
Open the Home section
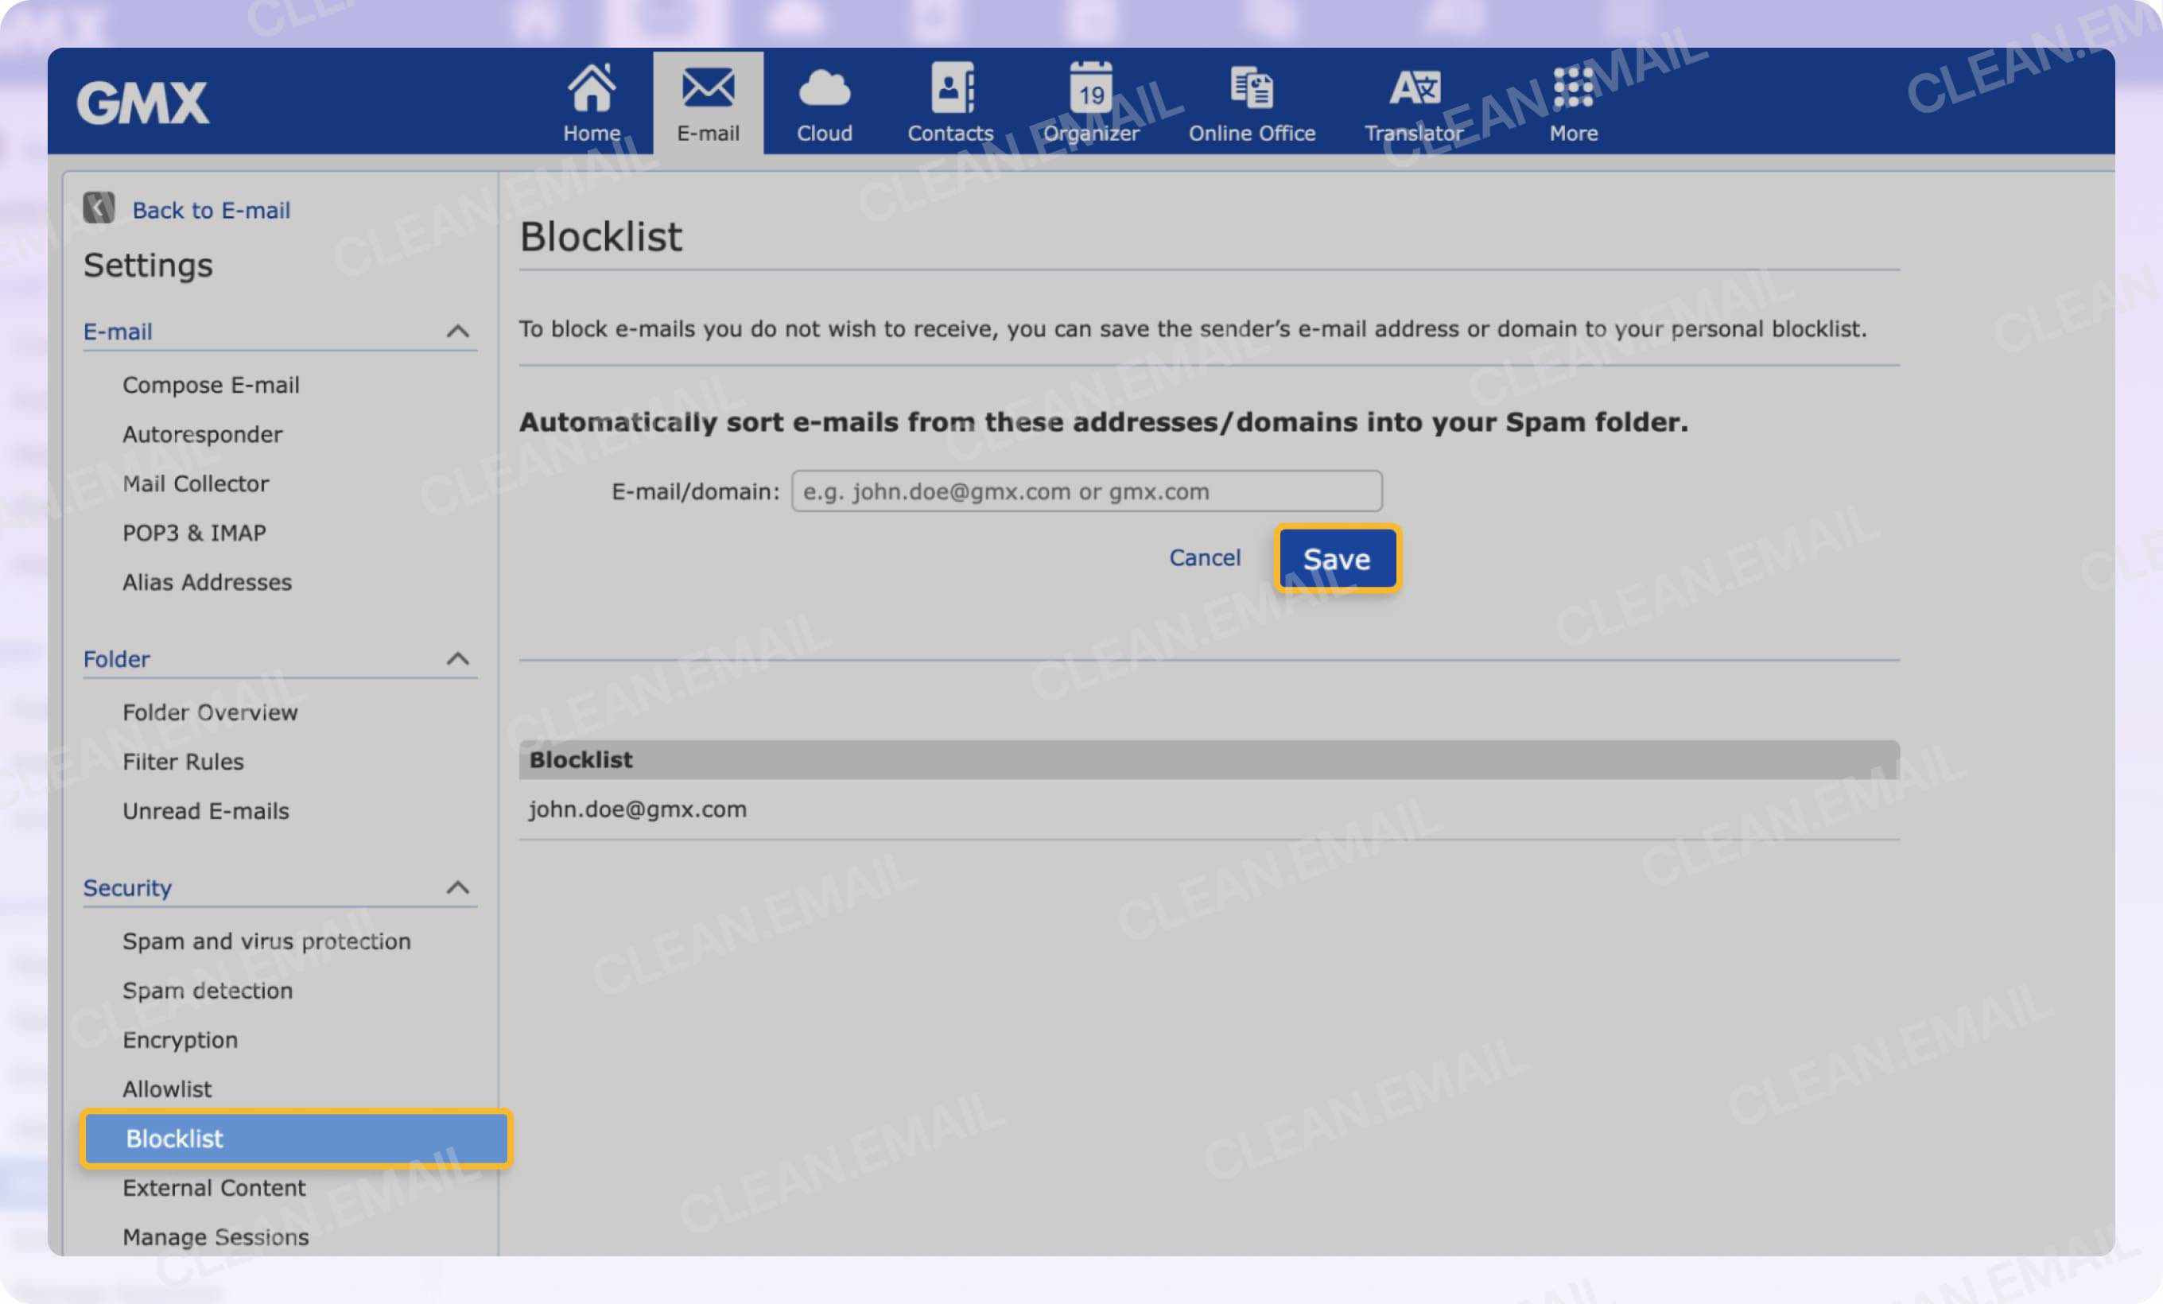592,103
